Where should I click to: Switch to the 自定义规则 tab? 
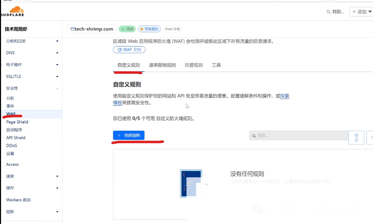(x=129, y=65)
